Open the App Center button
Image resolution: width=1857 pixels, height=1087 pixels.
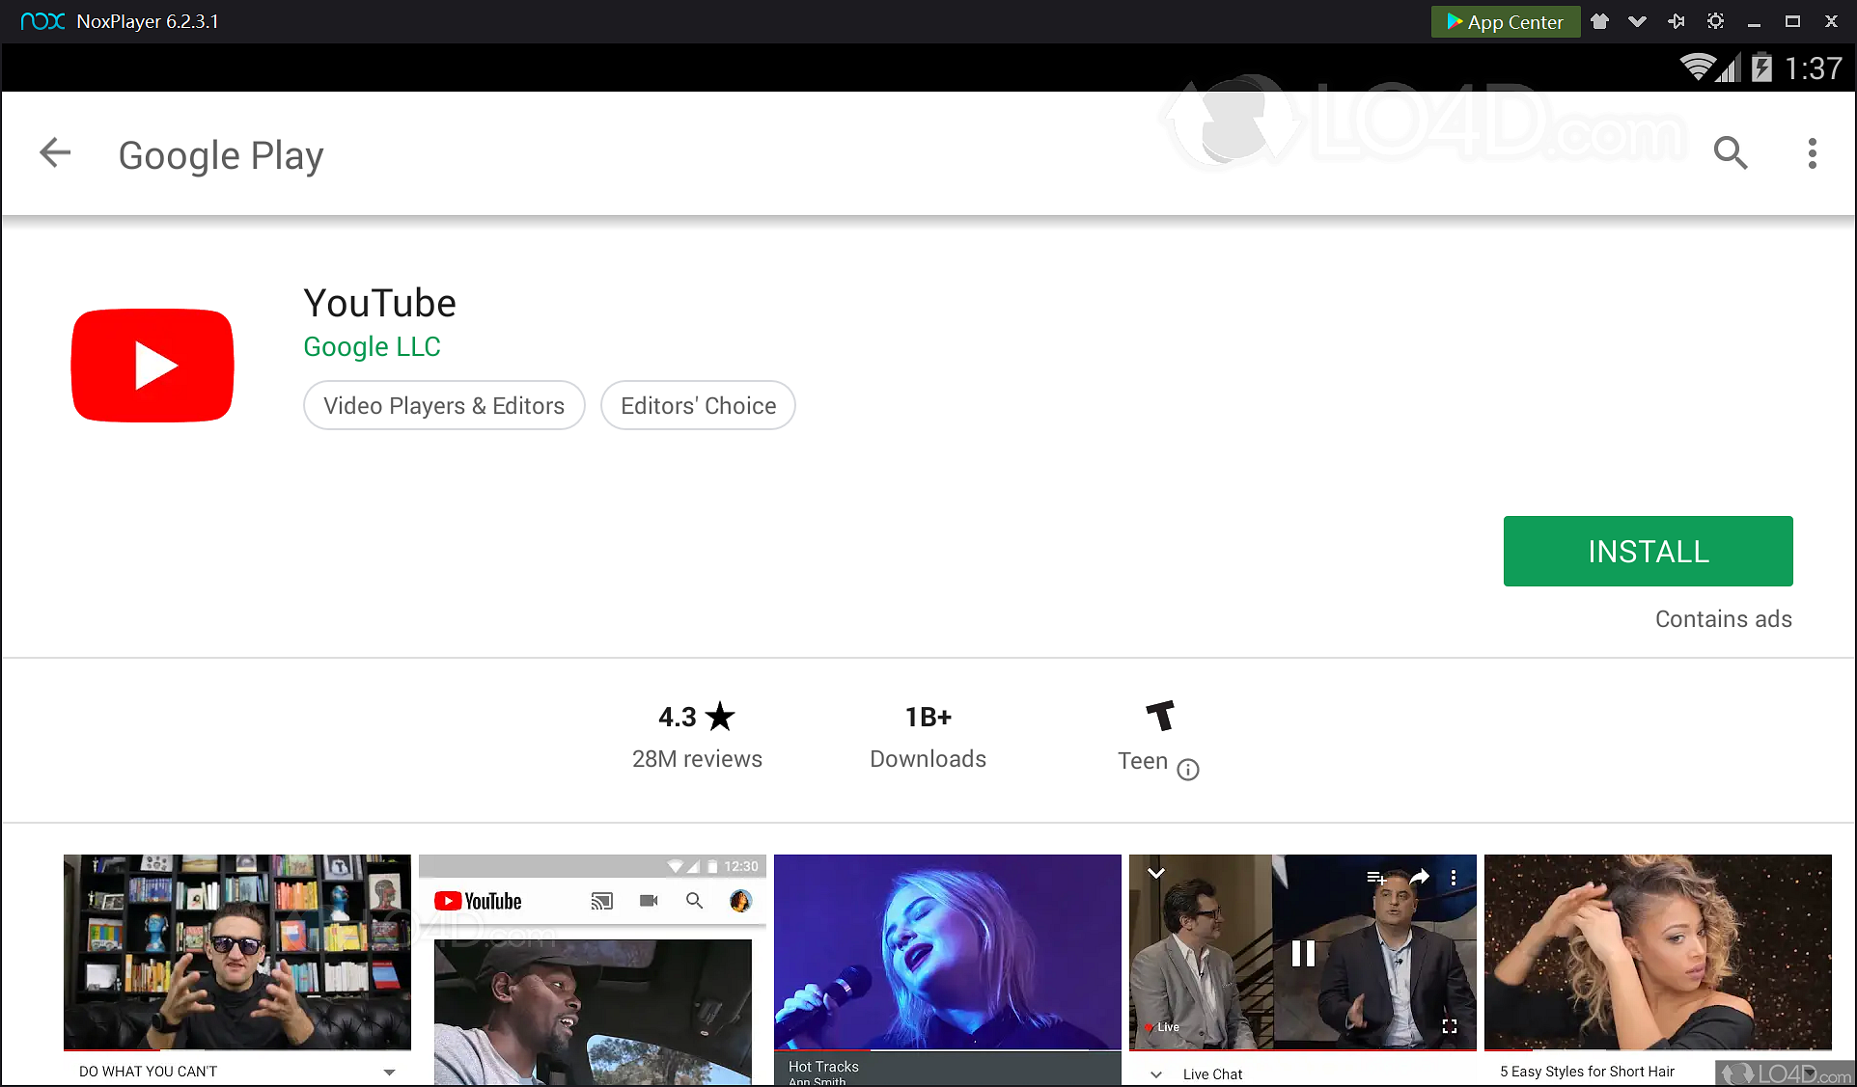pos(1505,21)
